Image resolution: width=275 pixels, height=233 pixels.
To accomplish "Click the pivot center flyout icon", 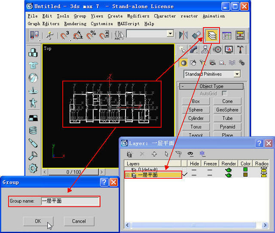I will click(x=34, y=35).
